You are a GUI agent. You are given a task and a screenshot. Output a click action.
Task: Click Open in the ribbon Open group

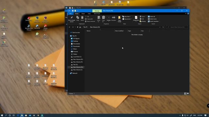coord(142,17)
